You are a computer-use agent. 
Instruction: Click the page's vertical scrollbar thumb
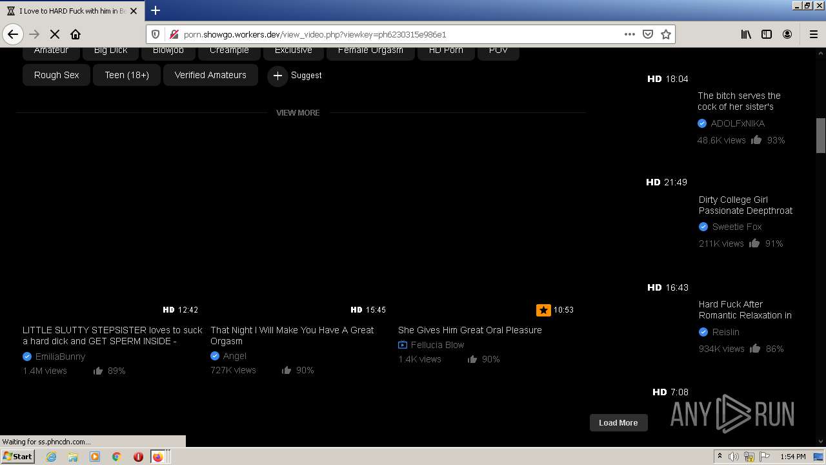tap(821, 136)
